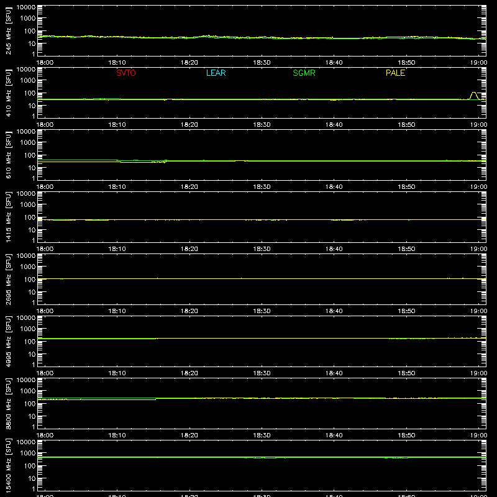
Task: Select the 15400 MHz [SFU] axis title
Action: point(9,465)
